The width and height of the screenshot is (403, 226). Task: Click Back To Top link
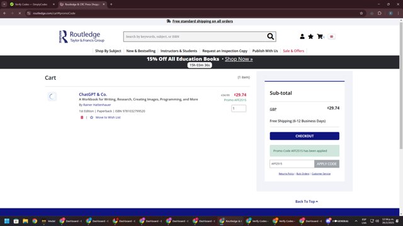[307, 202]
